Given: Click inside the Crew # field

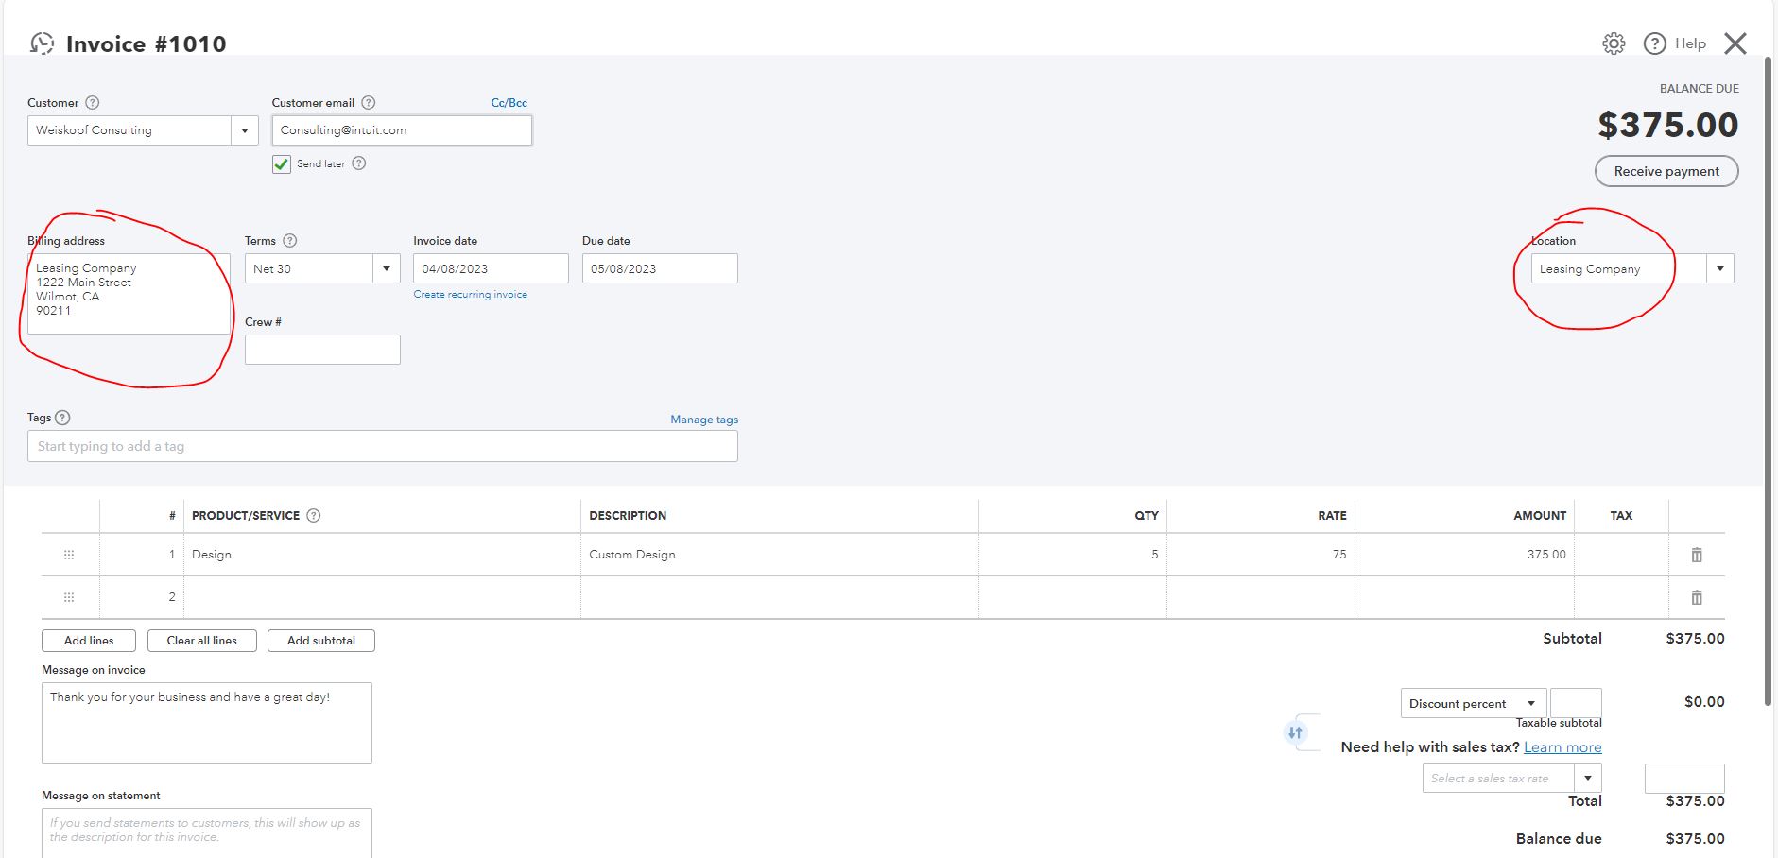Looking at the screenshot, I should pos(321,349).
